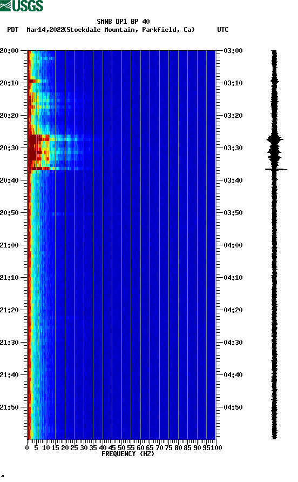Click the 04:40 UTC time label
298x482 pixels.
233,375
